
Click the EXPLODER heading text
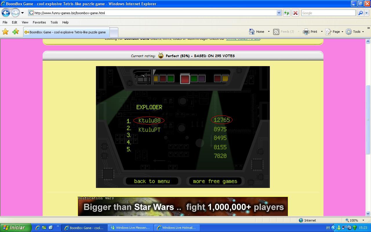point(149,107)
